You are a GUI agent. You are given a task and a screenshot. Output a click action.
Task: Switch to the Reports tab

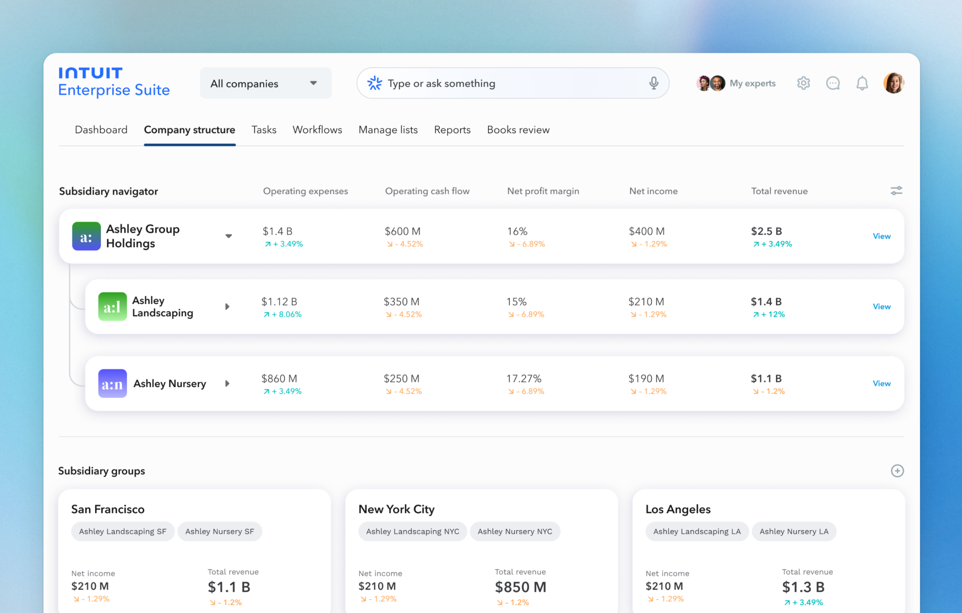click(x=451, y=130)
